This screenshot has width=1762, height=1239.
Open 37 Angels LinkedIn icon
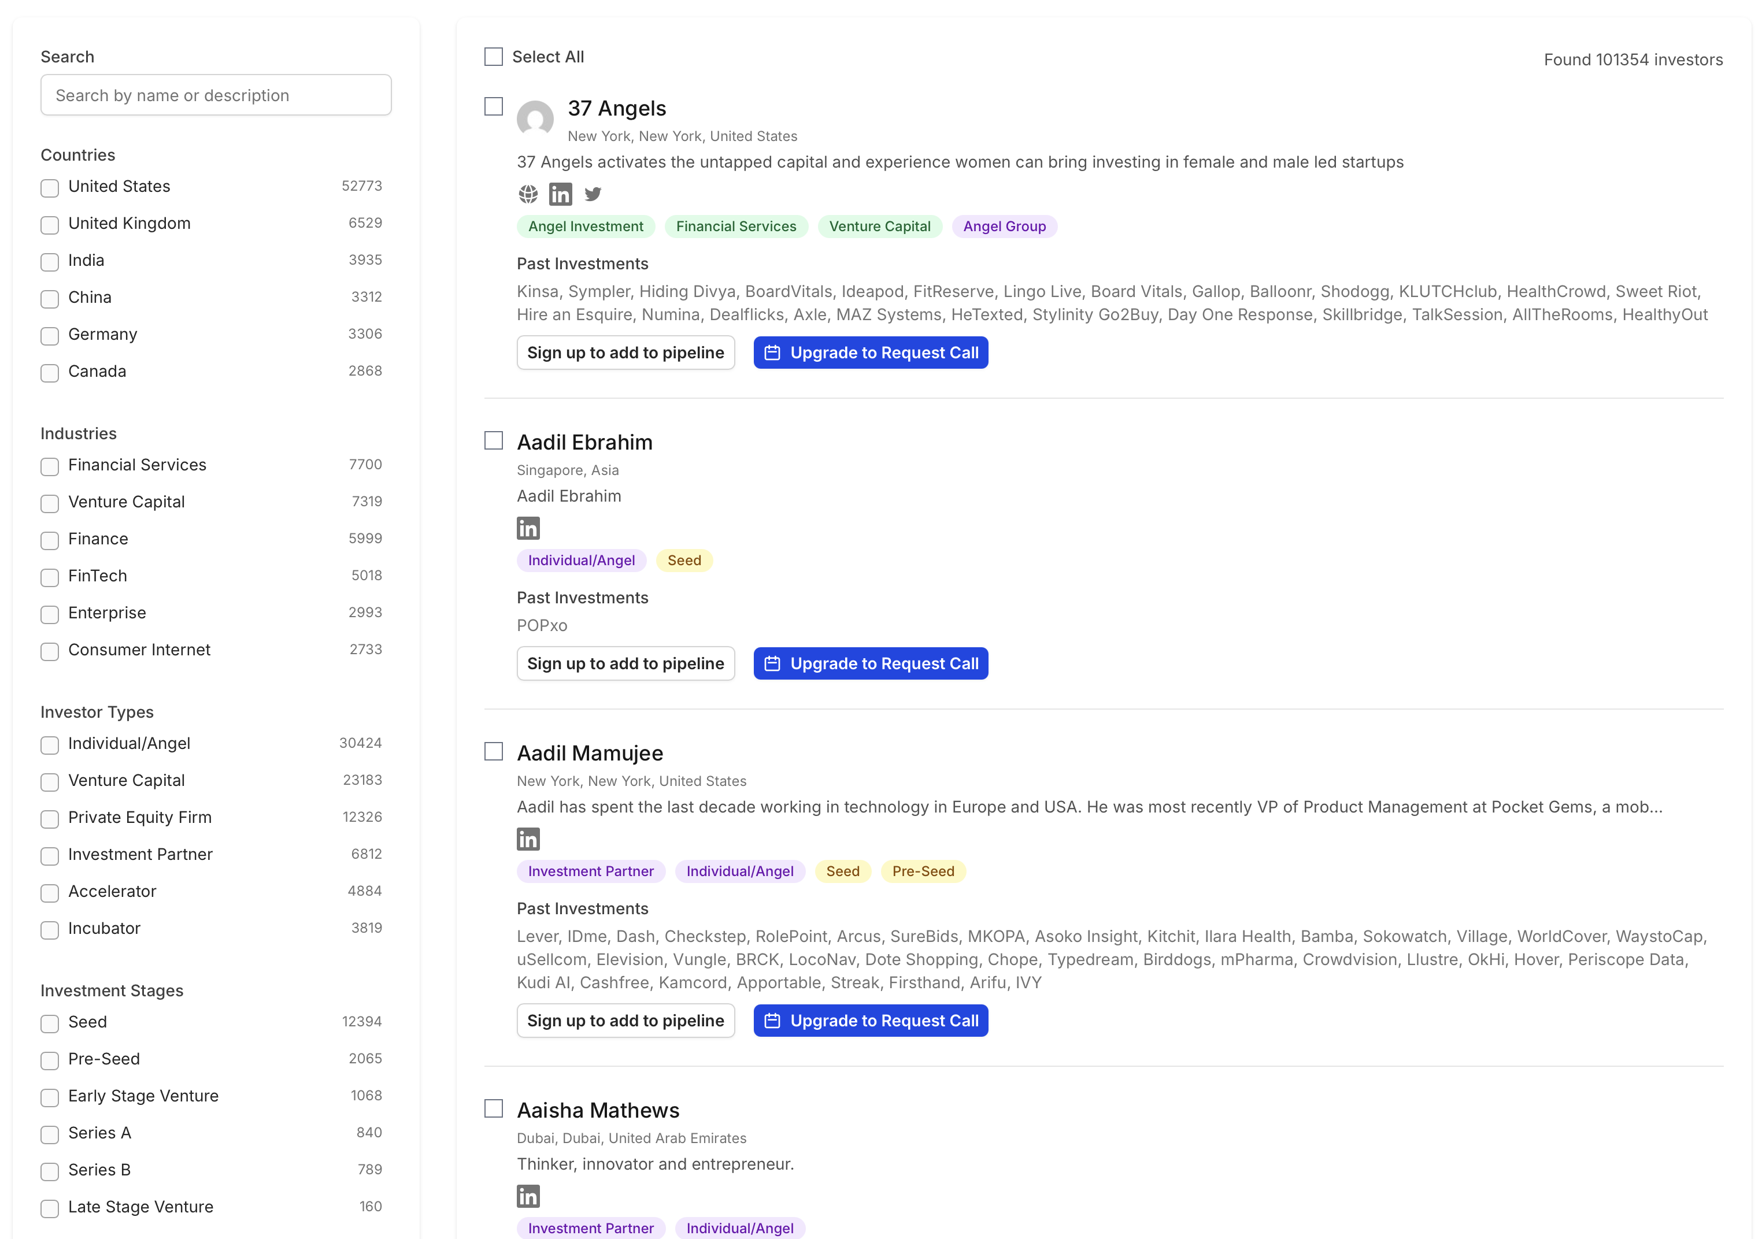pyautogui.click(x=560, y=194)
